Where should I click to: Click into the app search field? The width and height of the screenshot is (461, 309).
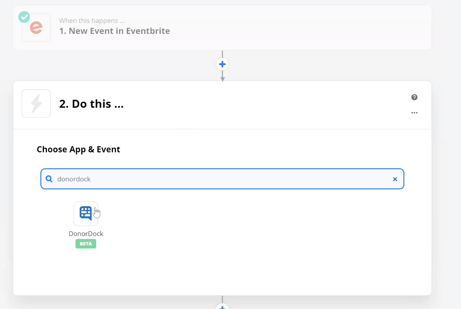pos(222,179)
